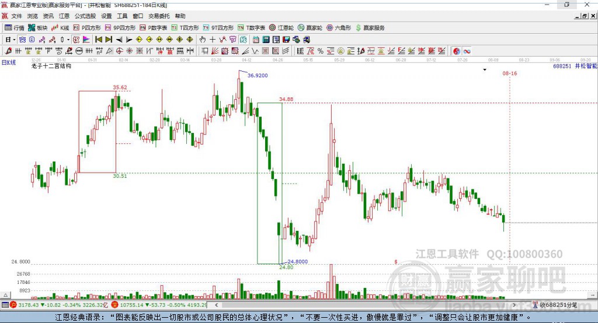This screenshot has width=598, height=323.
Task: Open the 交易委托 menu
Action: point(159,16)
